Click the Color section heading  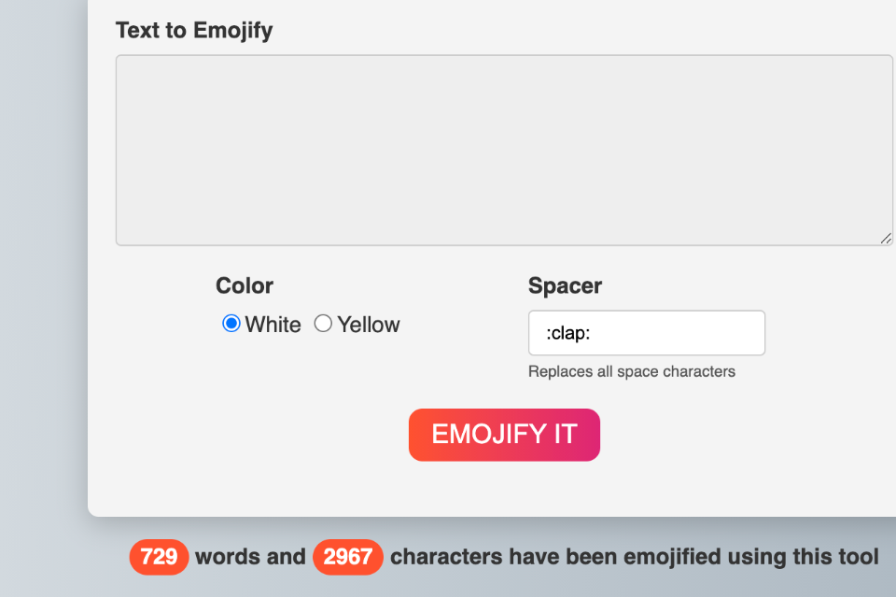[244, 285]
